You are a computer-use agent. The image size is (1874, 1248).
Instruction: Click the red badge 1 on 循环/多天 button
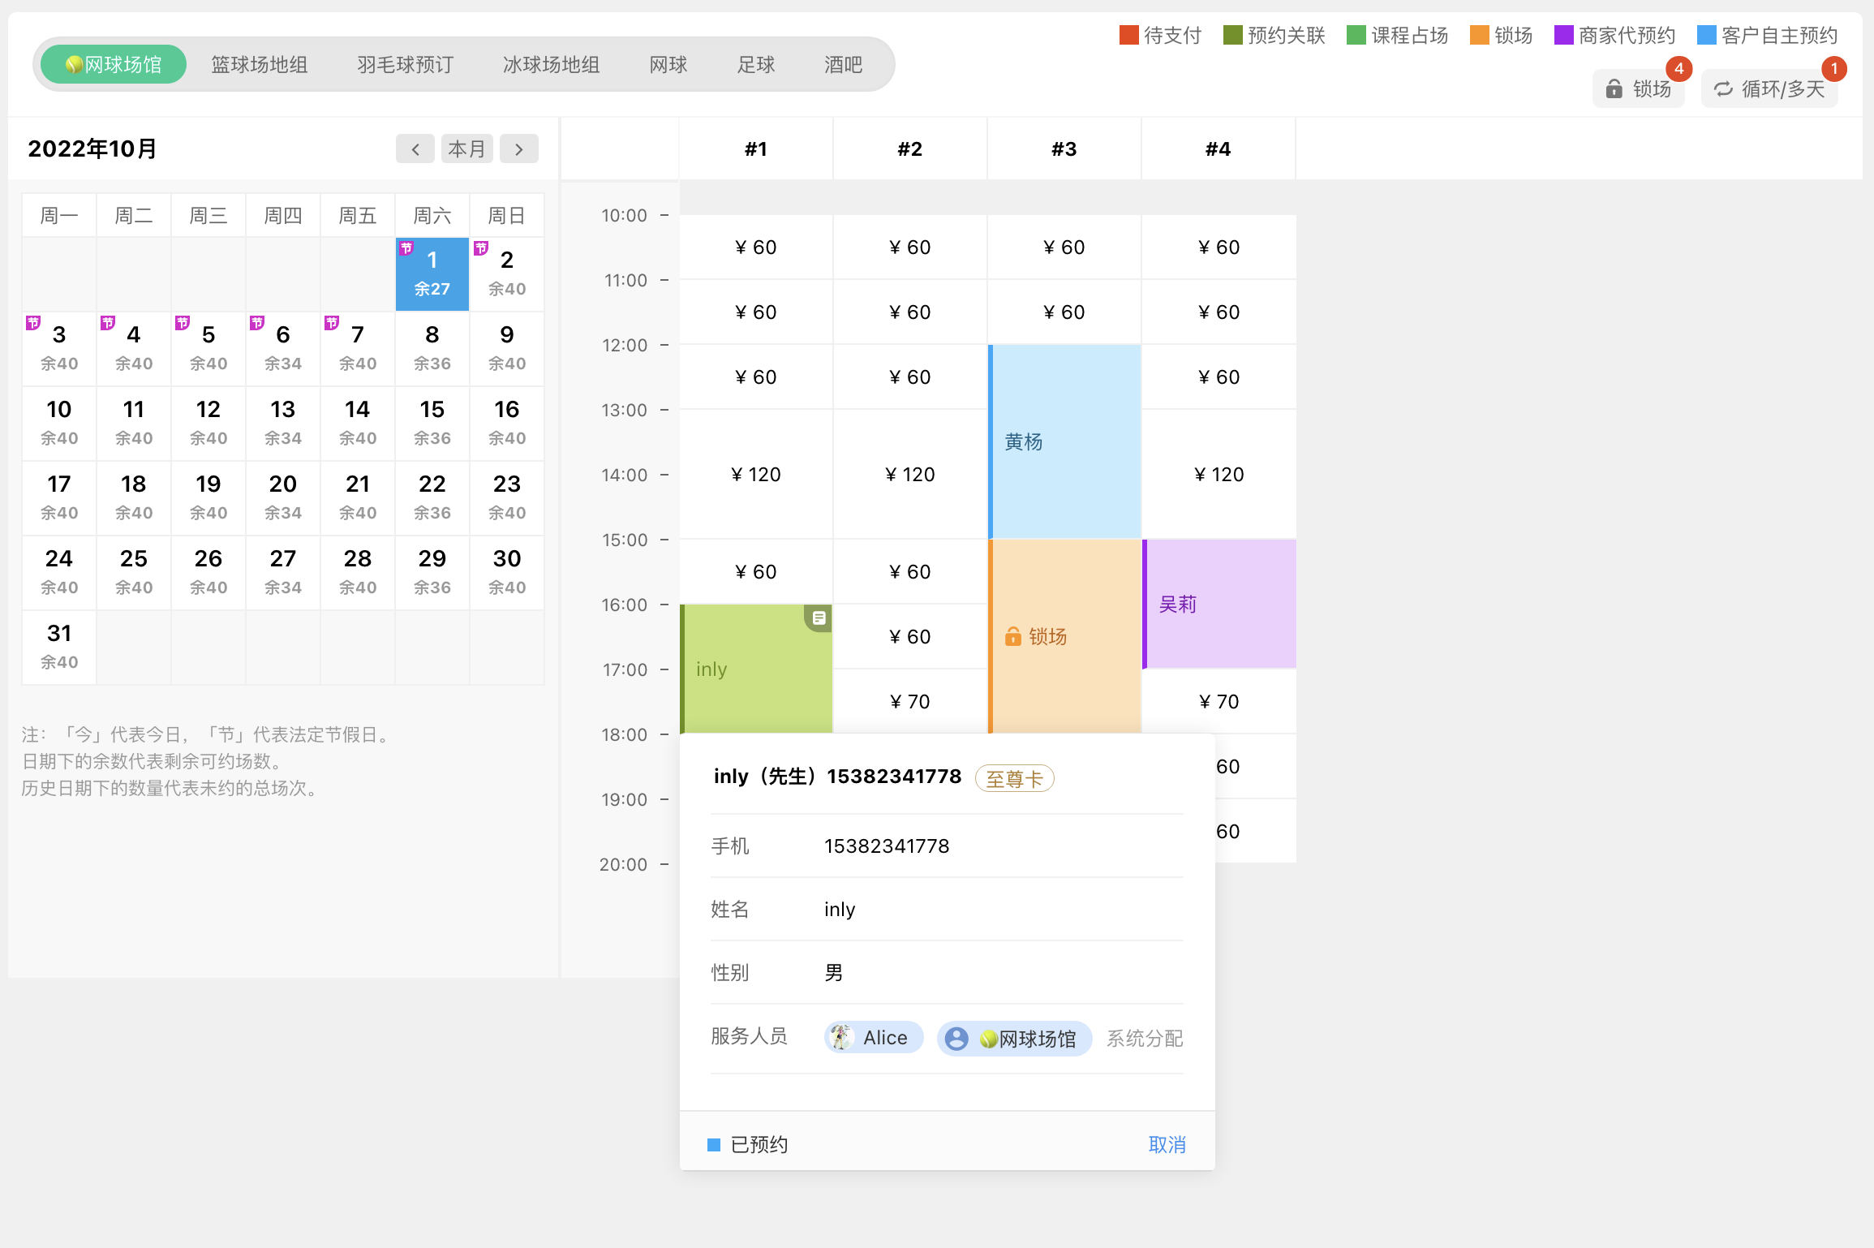point(1833,69)
